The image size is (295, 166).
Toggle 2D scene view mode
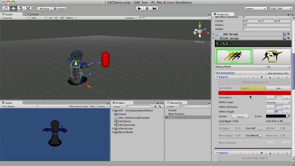tap(50, 18)
